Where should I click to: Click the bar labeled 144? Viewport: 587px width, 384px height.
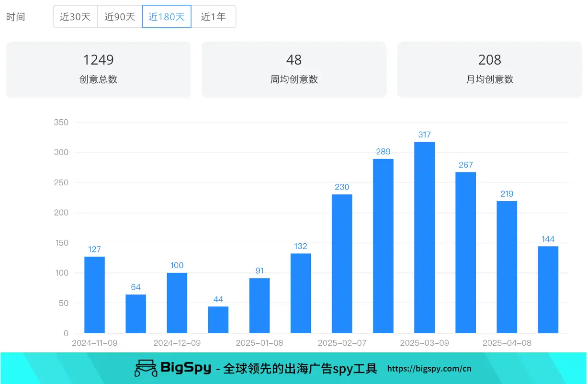coord(548,290)
